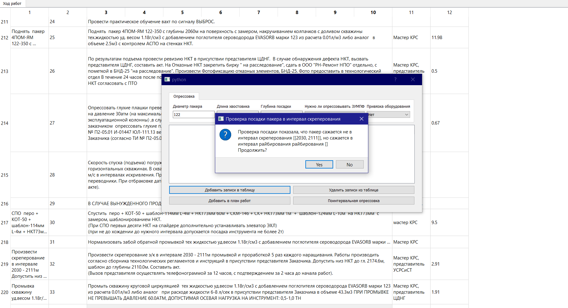Click cell 'Мастер КРС' in row 218

click(x=411, y=242)
